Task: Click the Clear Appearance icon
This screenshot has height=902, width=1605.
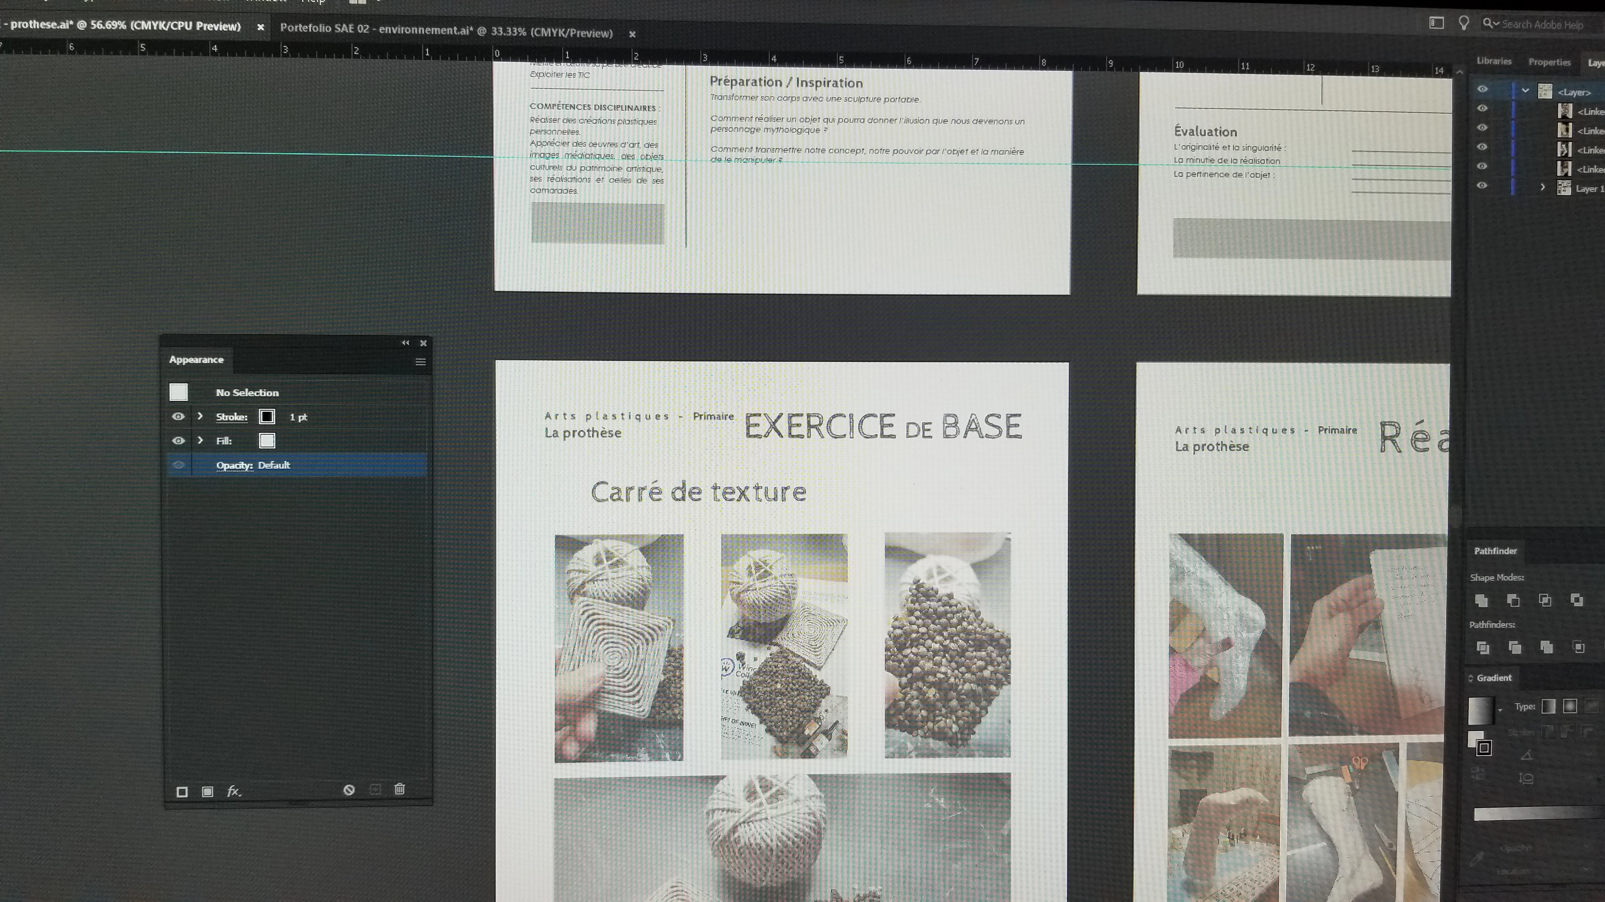Action: 349,790
